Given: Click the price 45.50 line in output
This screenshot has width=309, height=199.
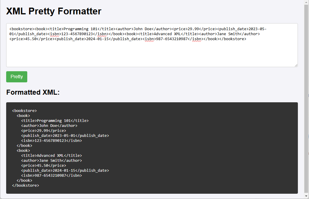Looking at the screenshot, I should (44, 166).
